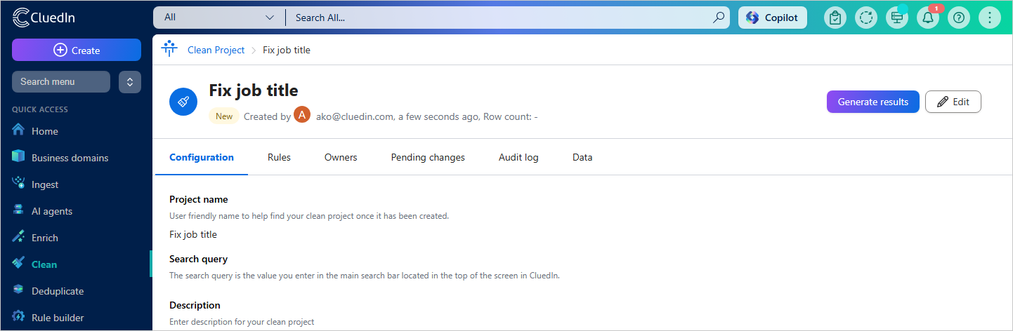Switch to the Audit log tab
The width and height of the screenshot is (1013, 331).
click(x=518, y=157)
